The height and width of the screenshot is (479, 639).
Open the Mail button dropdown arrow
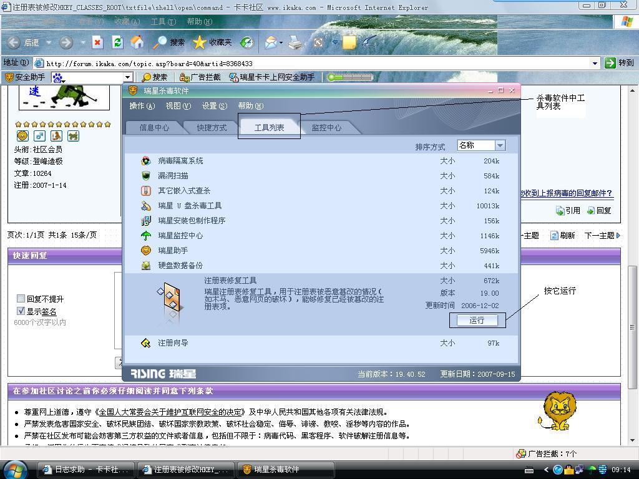point(281,42)
